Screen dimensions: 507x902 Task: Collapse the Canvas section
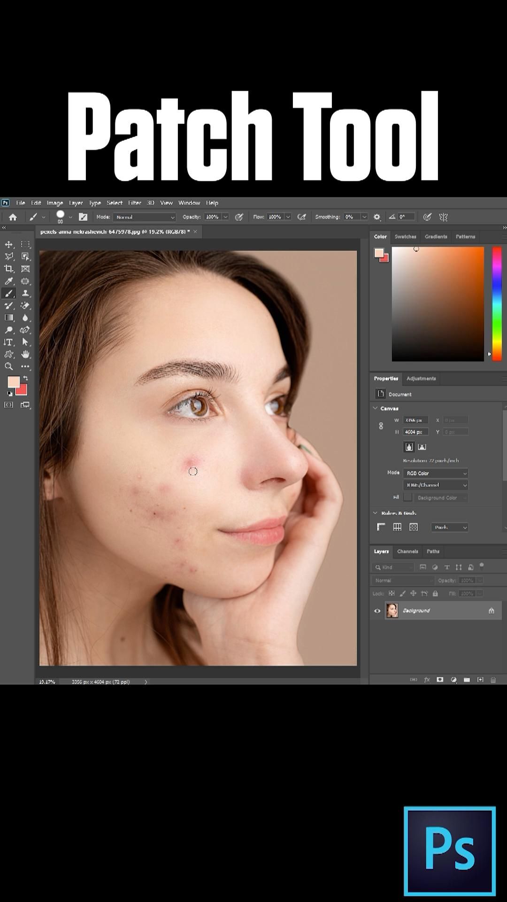(376, 408)
